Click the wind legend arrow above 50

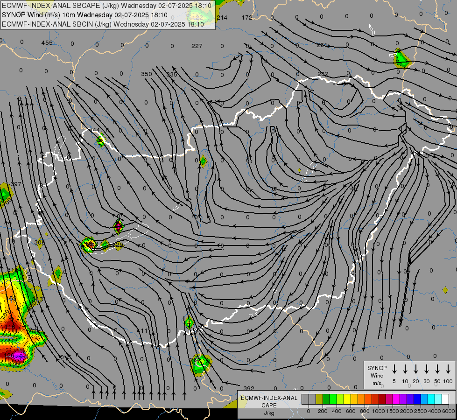[437, 369]
